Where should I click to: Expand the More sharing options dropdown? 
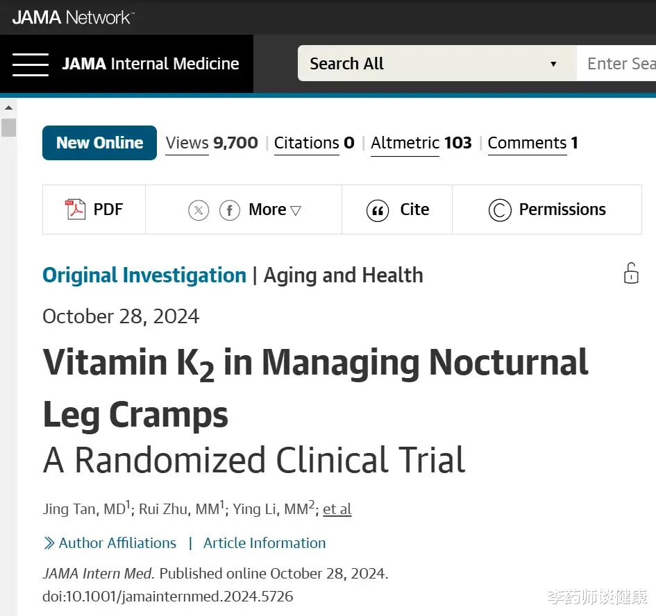click(274, 209)
